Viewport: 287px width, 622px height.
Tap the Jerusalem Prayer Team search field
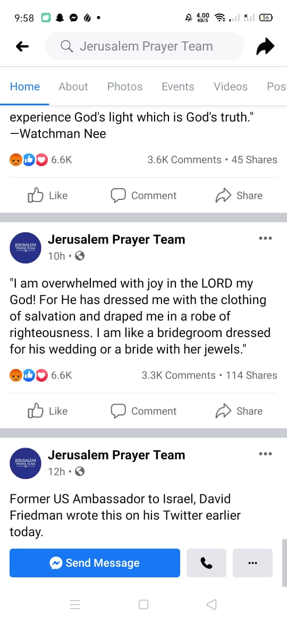pos(144,46)
